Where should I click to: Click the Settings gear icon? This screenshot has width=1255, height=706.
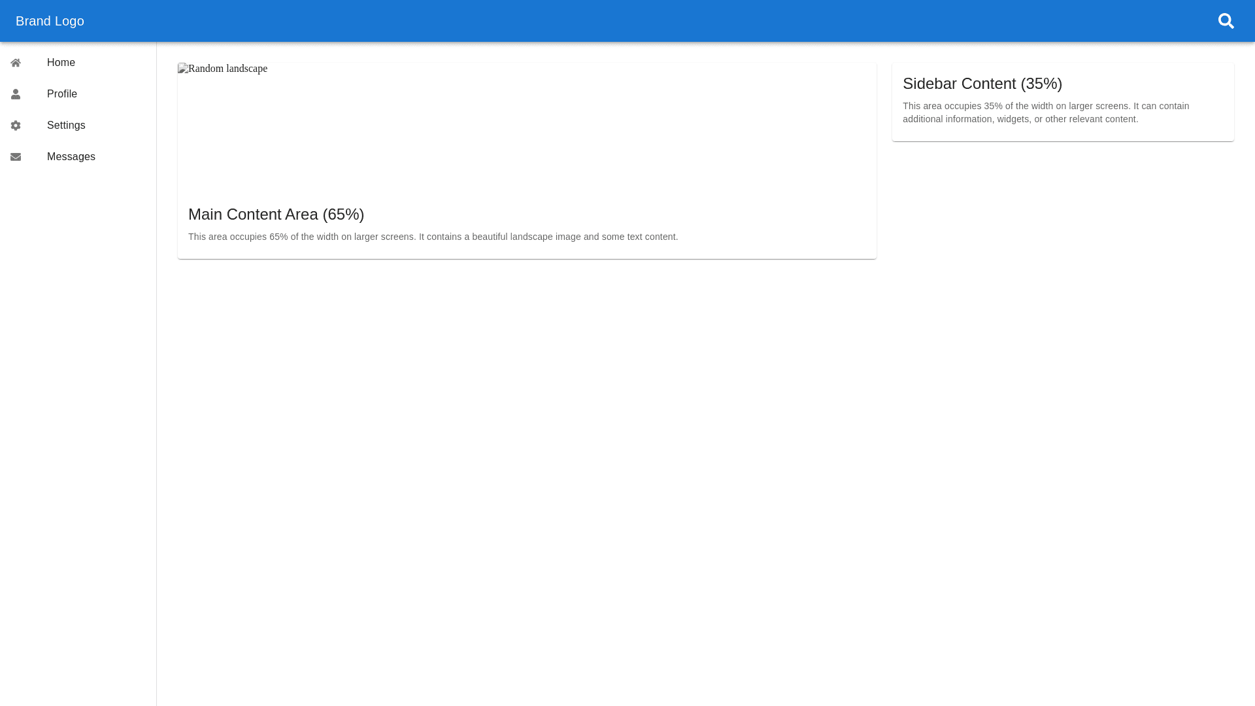coord(16,126)
